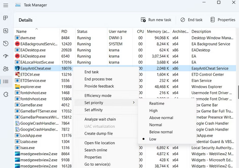Sort by User name column header
Image resolution: width=239 pixels, height=168 pixels.
pos(118,31)
